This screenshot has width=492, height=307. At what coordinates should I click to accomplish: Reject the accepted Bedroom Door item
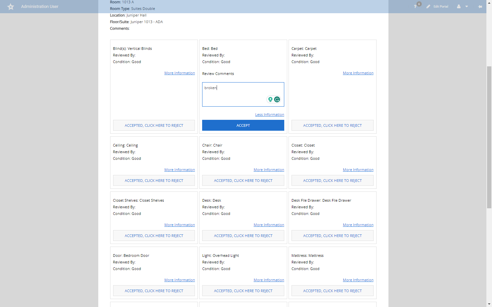point(154,291)
